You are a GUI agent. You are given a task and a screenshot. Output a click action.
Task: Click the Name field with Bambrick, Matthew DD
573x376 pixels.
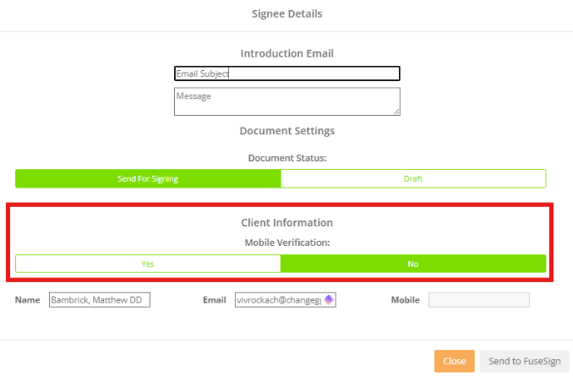point(100,300)
